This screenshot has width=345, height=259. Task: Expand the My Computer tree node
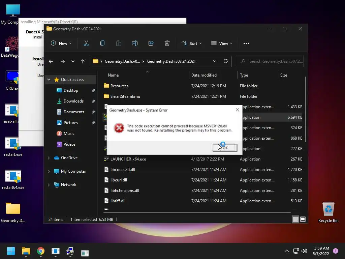pos(49,171)
